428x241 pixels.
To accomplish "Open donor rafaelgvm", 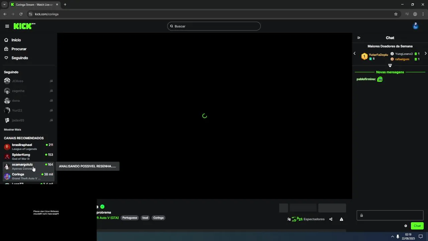I will pyautogui.click(x=402, y=59).
